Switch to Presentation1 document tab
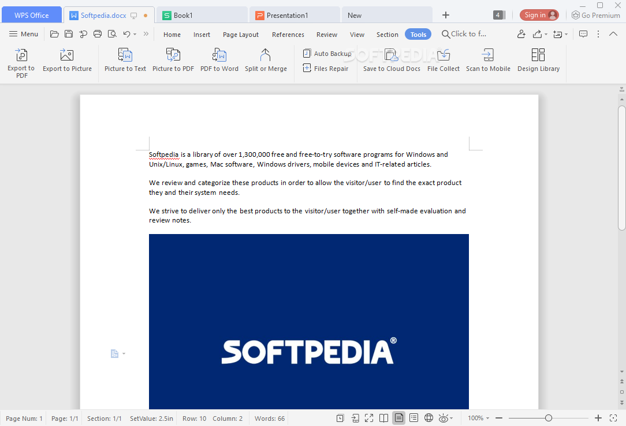The height and width of the screenshot is (426, 626). coord(295,15)
